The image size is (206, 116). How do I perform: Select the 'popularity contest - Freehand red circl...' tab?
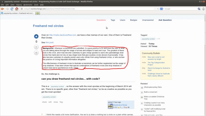18,13
